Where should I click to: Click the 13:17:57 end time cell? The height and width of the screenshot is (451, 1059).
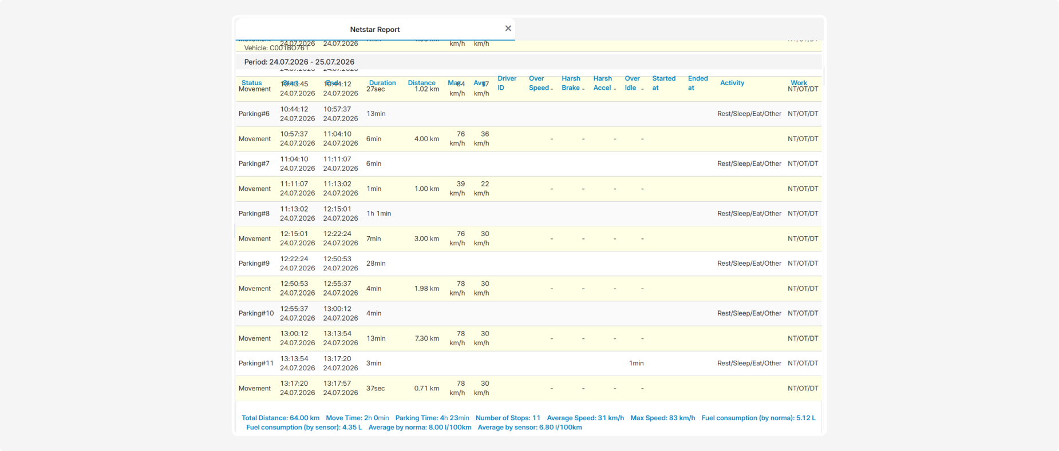point(338,384)
